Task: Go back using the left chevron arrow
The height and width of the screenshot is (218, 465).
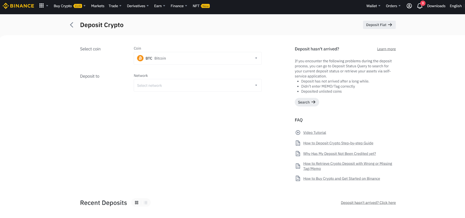Action: [x=71, y=25]
